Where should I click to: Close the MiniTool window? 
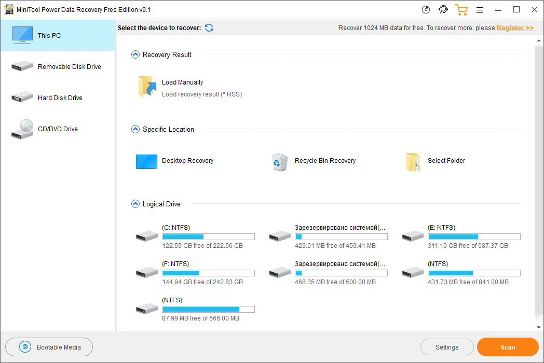(534, 10)
